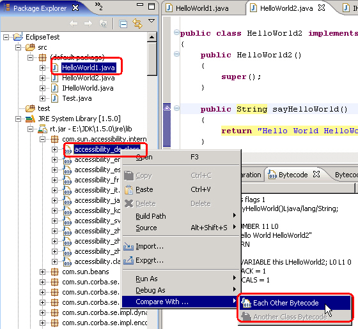Fold the HelloWorld2 class declaration
This screenshot has height=329, width=358.
176,33
